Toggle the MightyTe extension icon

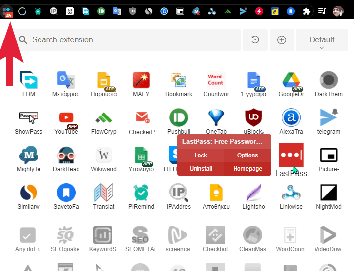pos(29,155)
